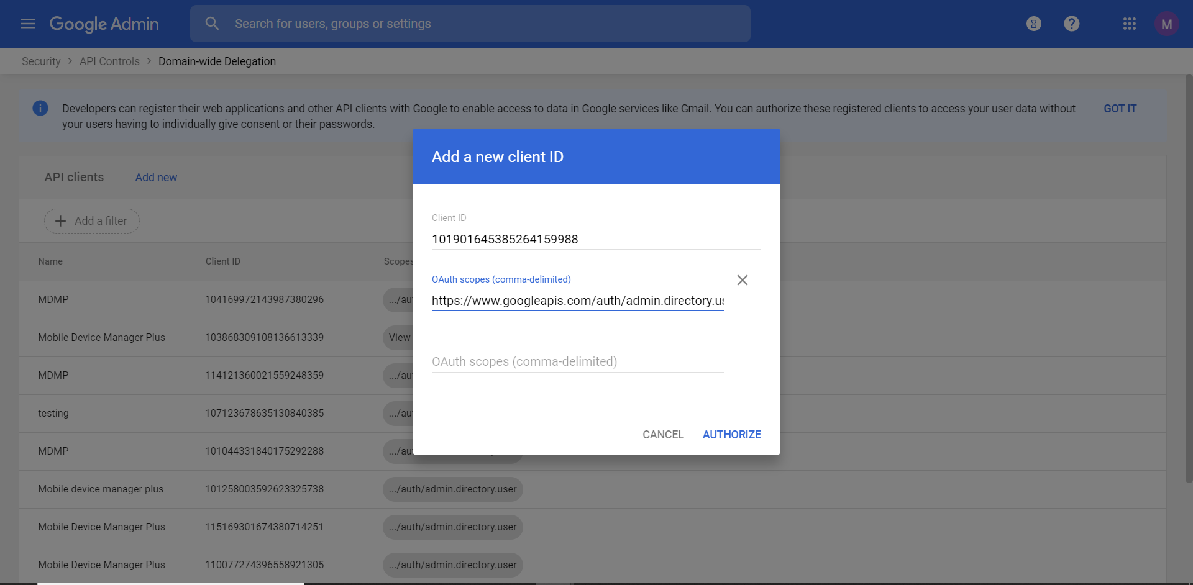
Task: Click the Client ID input field
Action: pyautogui.click(x=595, y=239)
